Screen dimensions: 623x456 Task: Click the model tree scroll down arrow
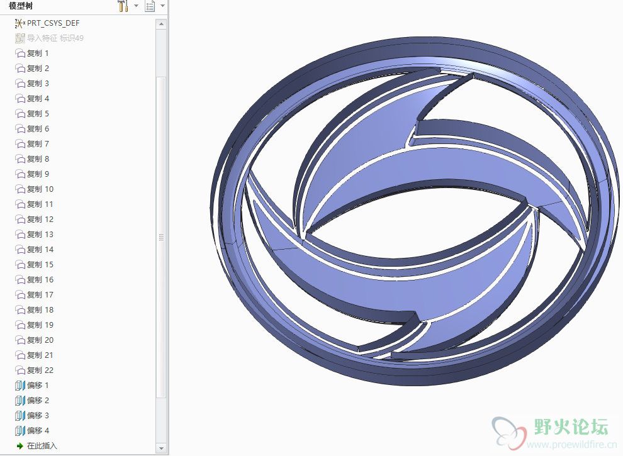(x=161, y=448)
